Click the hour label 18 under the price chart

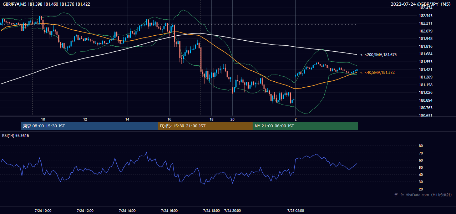pos(212,119)
